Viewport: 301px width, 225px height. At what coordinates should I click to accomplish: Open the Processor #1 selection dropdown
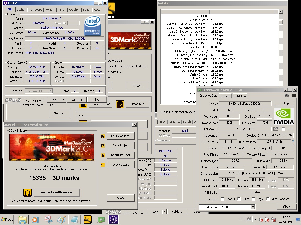click(50, 91)
